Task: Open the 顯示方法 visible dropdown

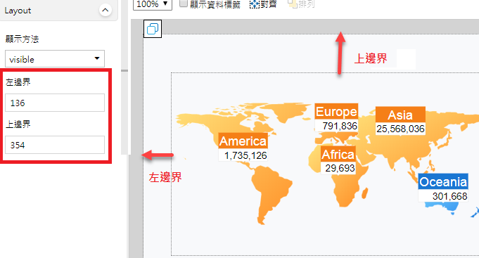Action: pyautogui.click(x=55, y=59)
